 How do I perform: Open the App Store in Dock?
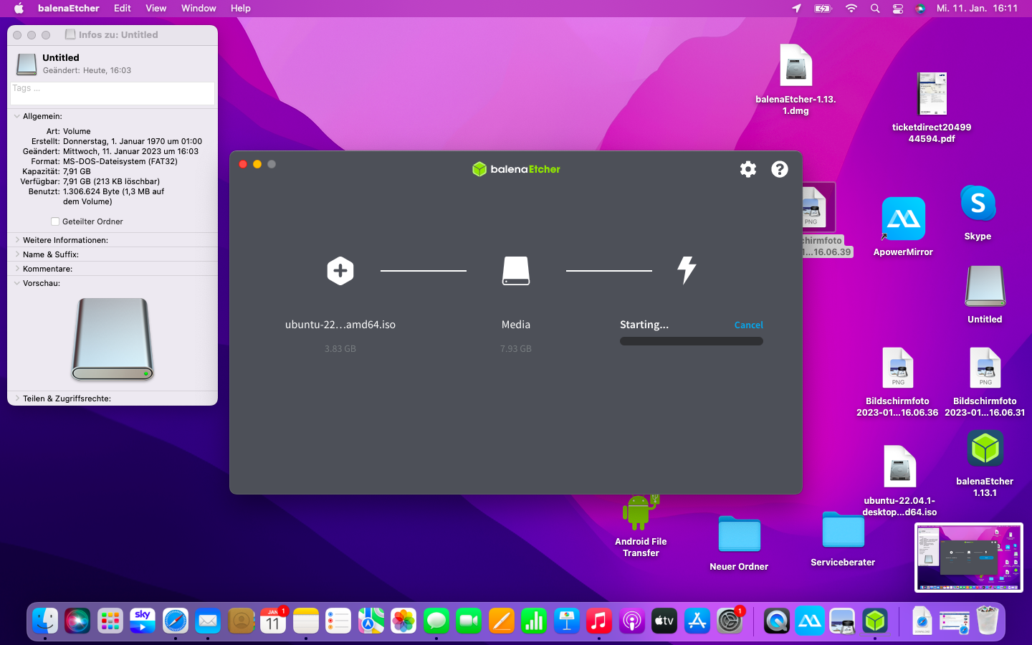coord(697,621)
